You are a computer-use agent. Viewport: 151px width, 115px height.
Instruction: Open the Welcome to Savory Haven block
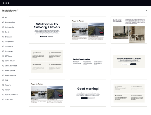tap(47, 30)
